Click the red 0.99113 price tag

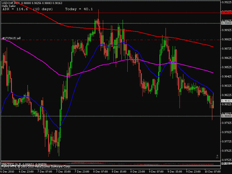tap(226, 13)
